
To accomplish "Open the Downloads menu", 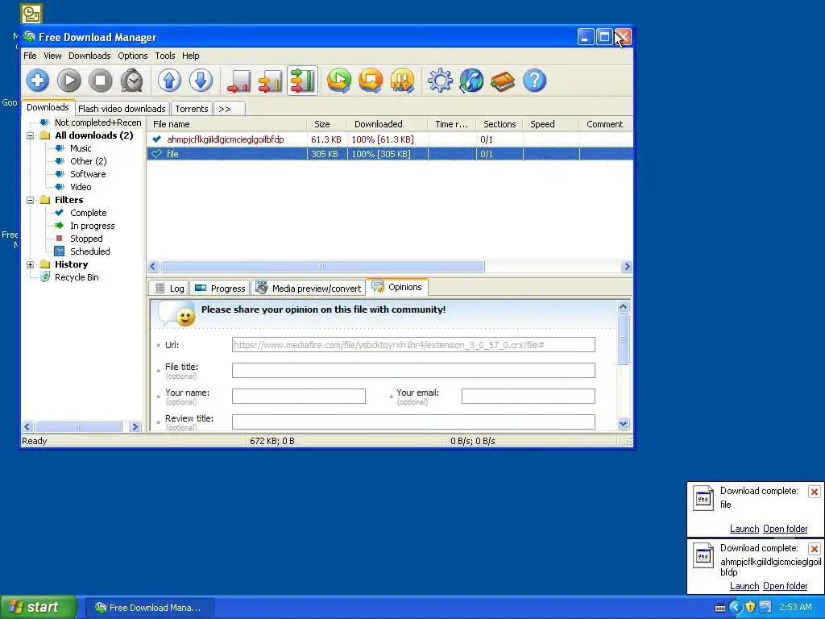I will pyautogui.click(x=89, y=56).
